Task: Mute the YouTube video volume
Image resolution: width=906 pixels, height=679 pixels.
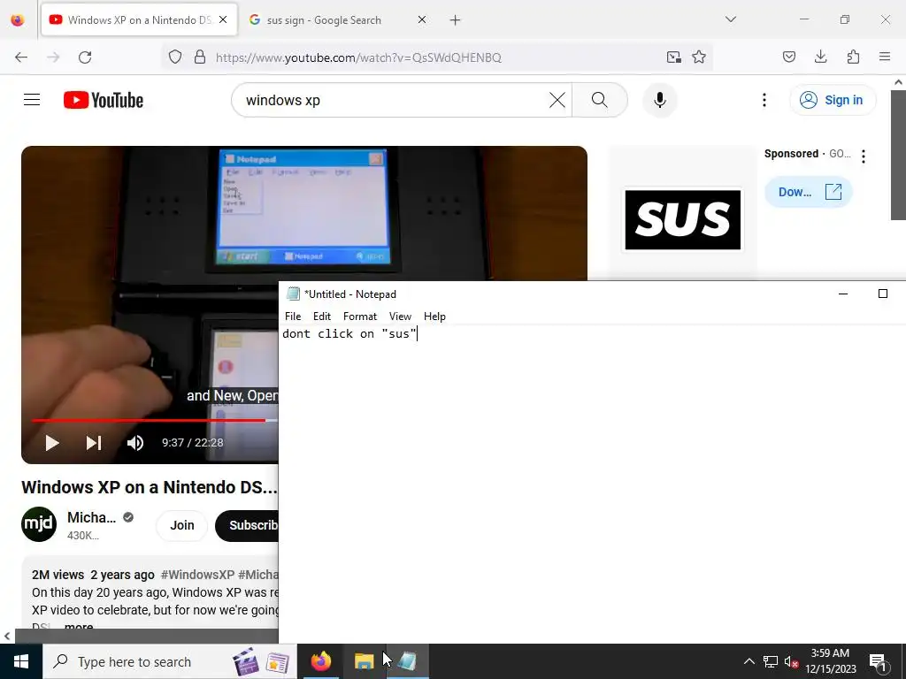Action: click(135, 443)
